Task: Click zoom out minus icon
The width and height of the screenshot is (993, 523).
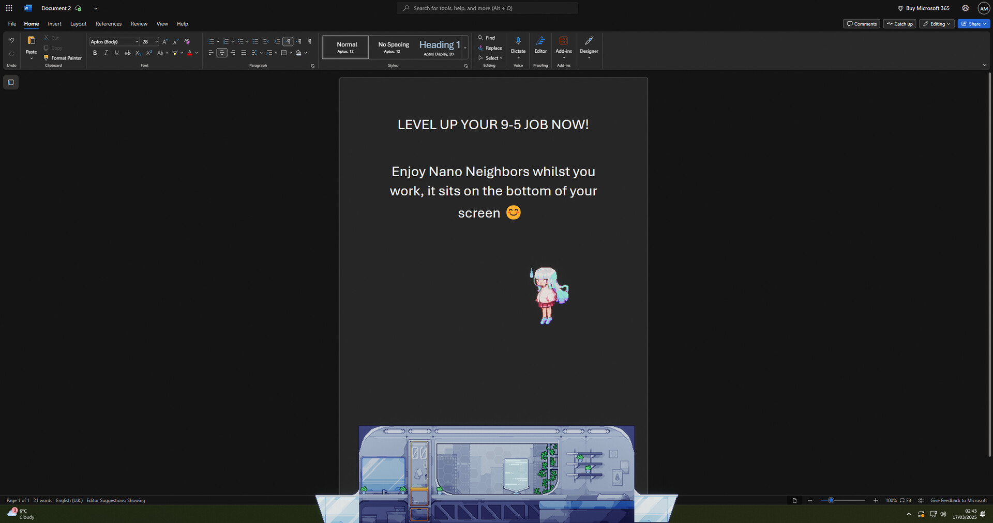Action: pyautogui.click(x=810, y=500)
